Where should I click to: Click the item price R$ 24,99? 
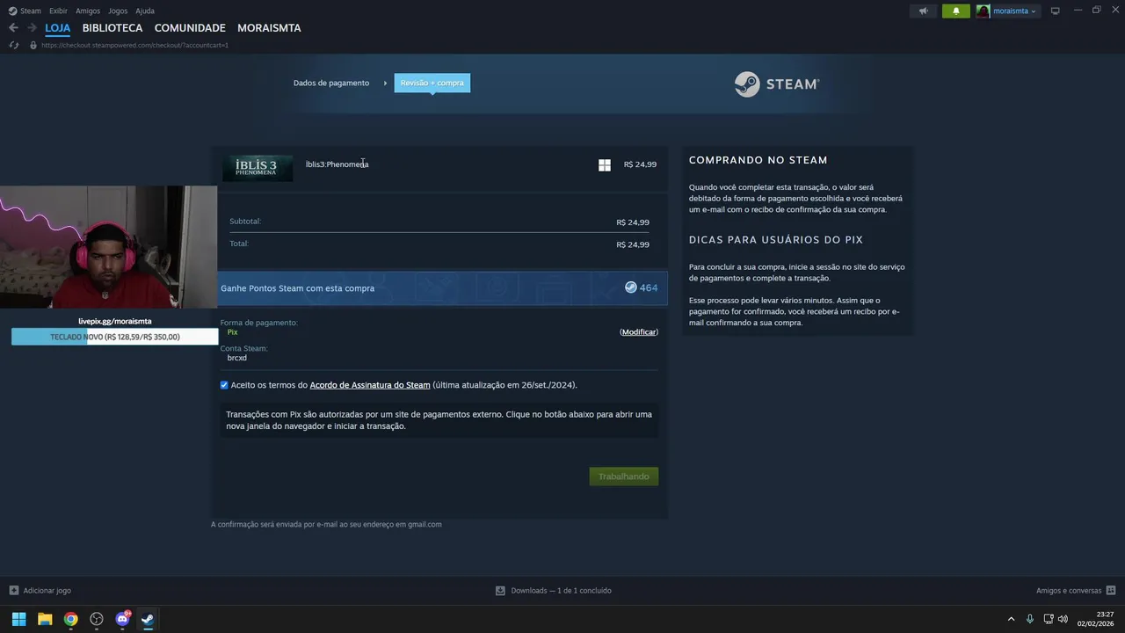(x=640, y=164)
